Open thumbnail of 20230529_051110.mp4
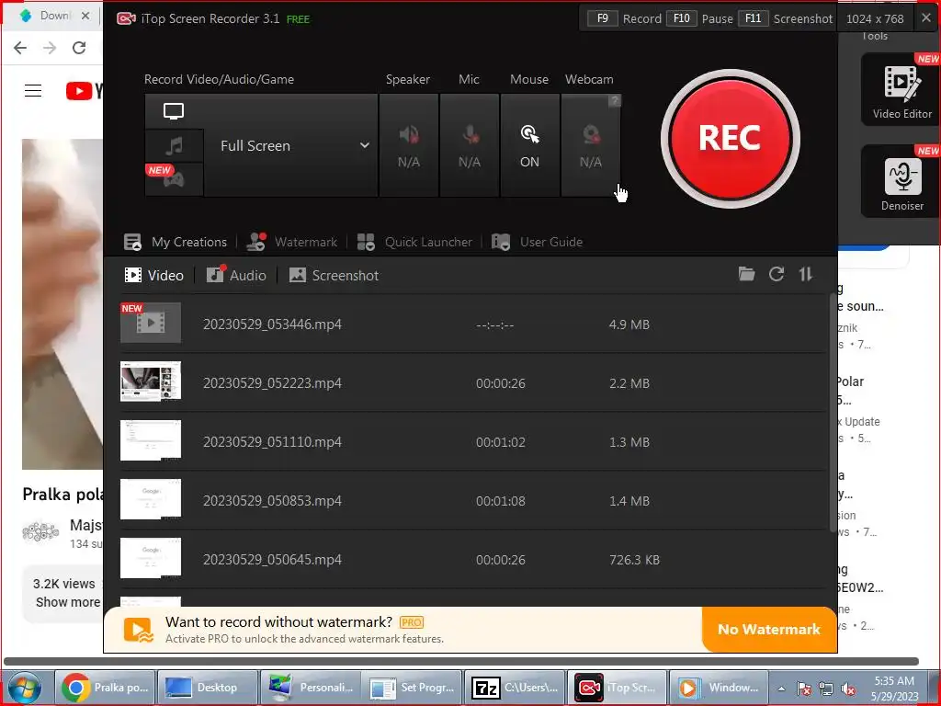 pos(151,440)
